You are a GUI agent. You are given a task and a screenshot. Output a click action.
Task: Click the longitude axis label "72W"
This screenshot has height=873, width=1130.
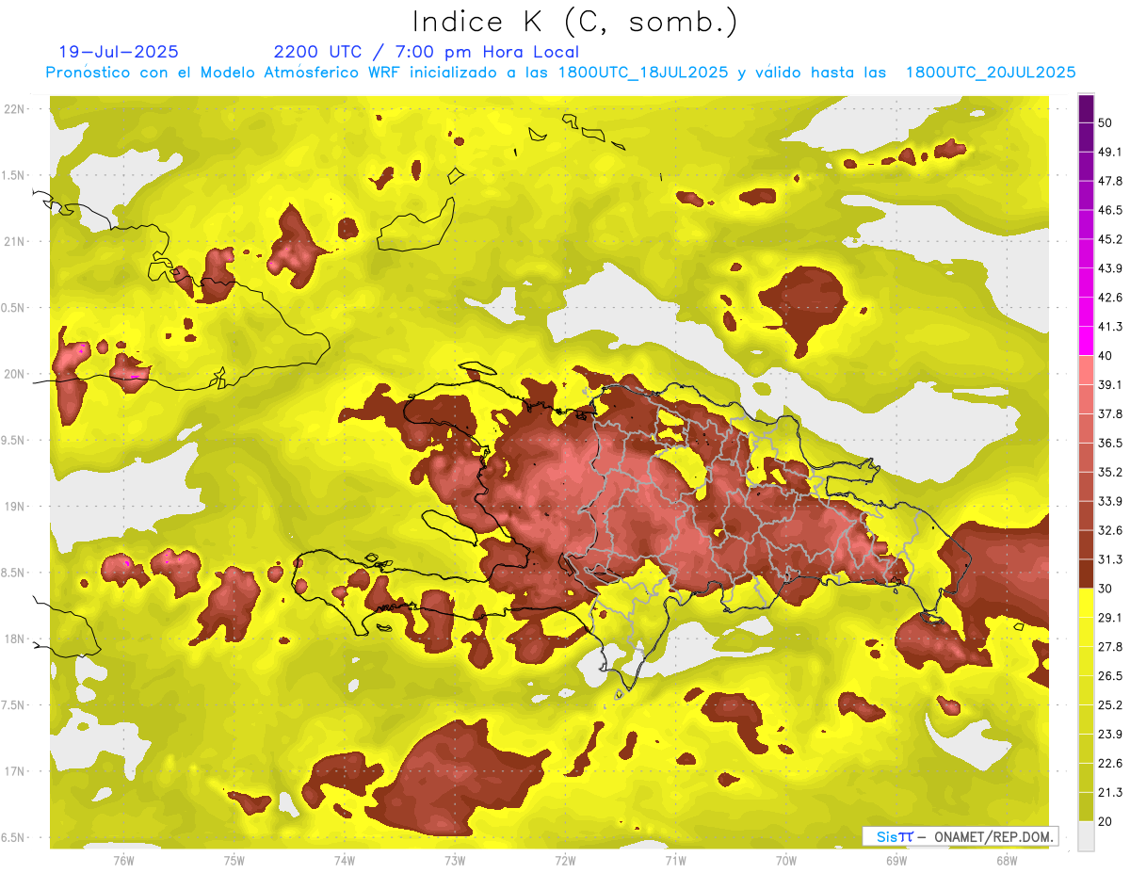(x=565, y=861)
